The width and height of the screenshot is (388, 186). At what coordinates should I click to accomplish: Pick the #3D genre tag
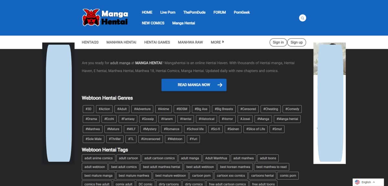tap(89, 109)
